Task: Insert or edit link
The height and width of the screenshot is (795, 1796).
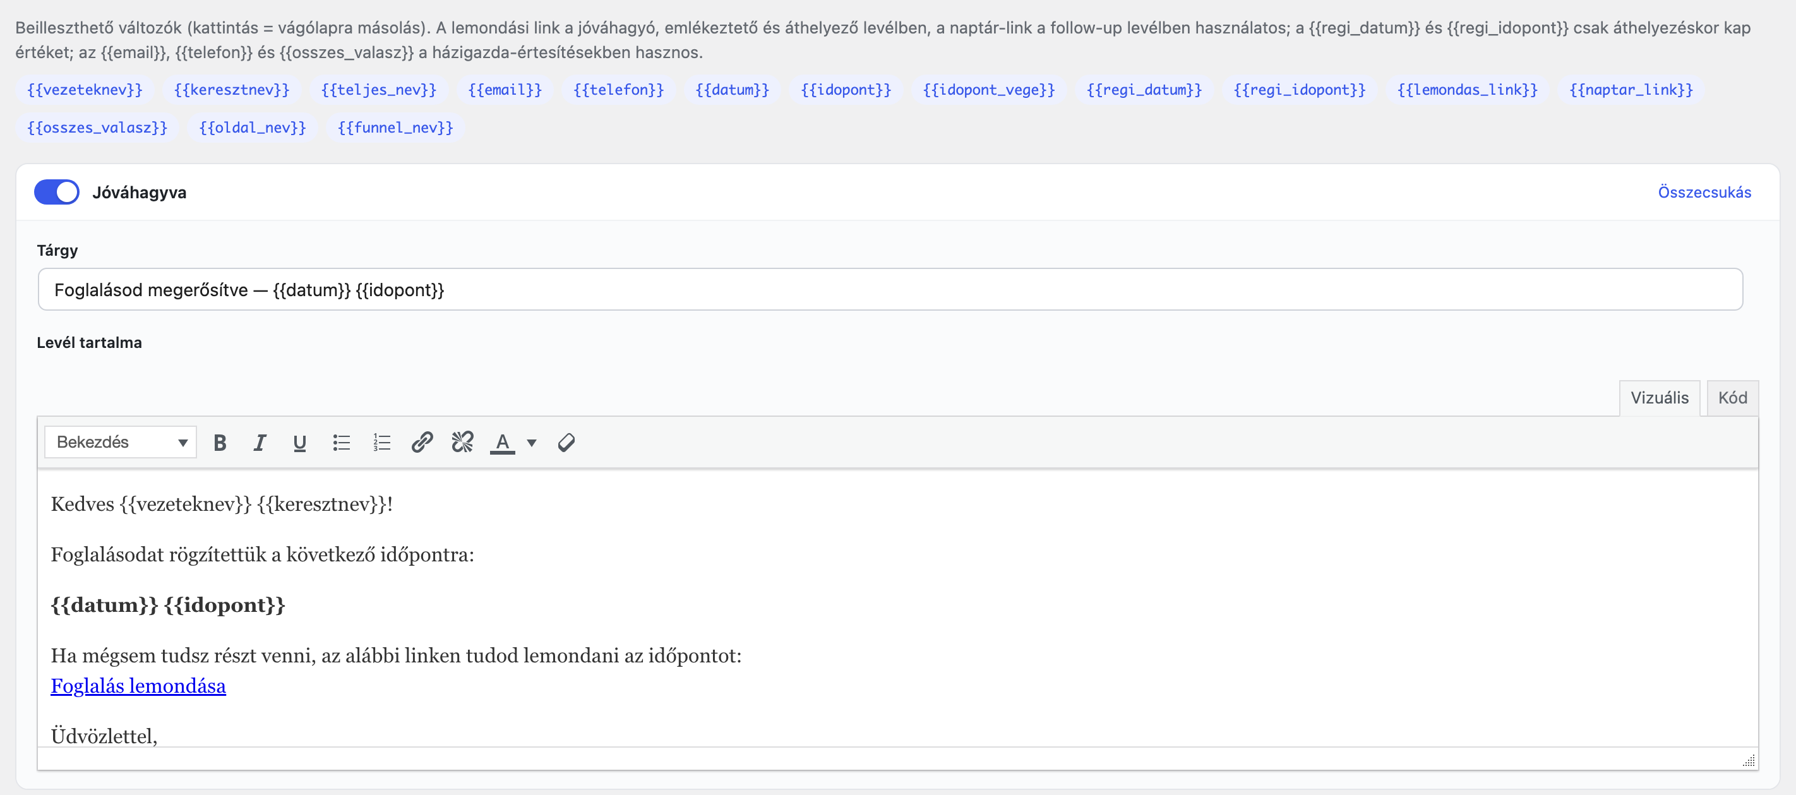Action: pos(422,442)
